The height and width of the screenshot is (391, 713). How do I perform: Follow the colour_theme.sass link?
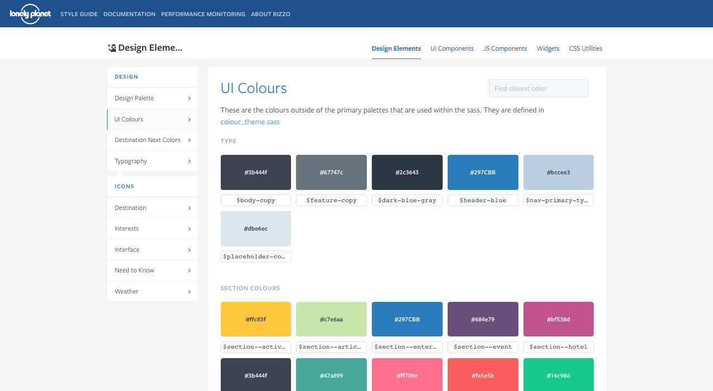coord(250,122)
